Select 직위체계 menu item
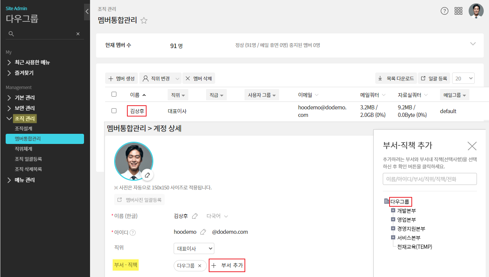The height and width of the screenshot is (277, 489). pos(23,149)
